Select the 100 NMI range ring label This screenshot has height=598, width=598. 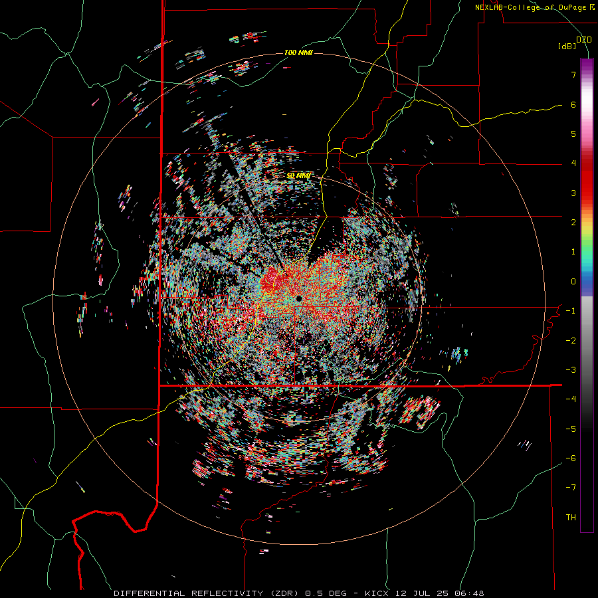[298, 52]
